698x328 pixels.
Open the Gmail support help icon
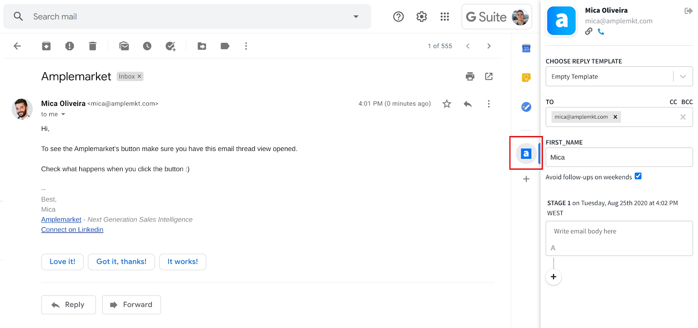(398, 17)
